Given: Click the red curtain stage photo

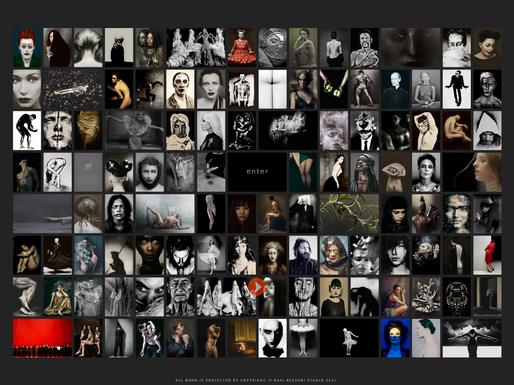Looking at the screenshot, I should point(42,338).
